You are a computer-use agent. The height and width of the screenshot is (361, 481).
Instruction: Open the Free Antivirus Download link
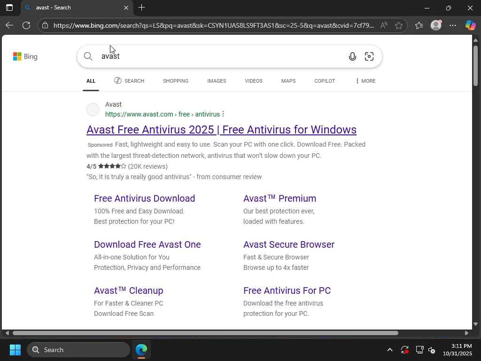point(145,198)
